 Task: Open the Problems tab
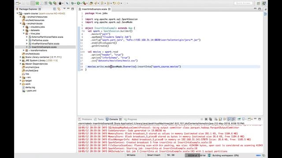[85, 119]
